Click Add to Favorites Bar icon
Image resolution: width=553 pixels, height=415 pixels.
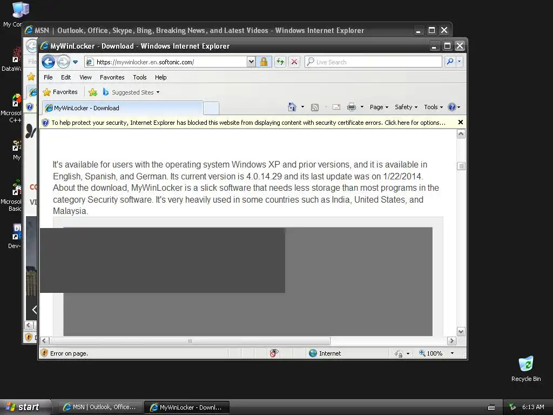pyautogui.click(x=93, y=92)
